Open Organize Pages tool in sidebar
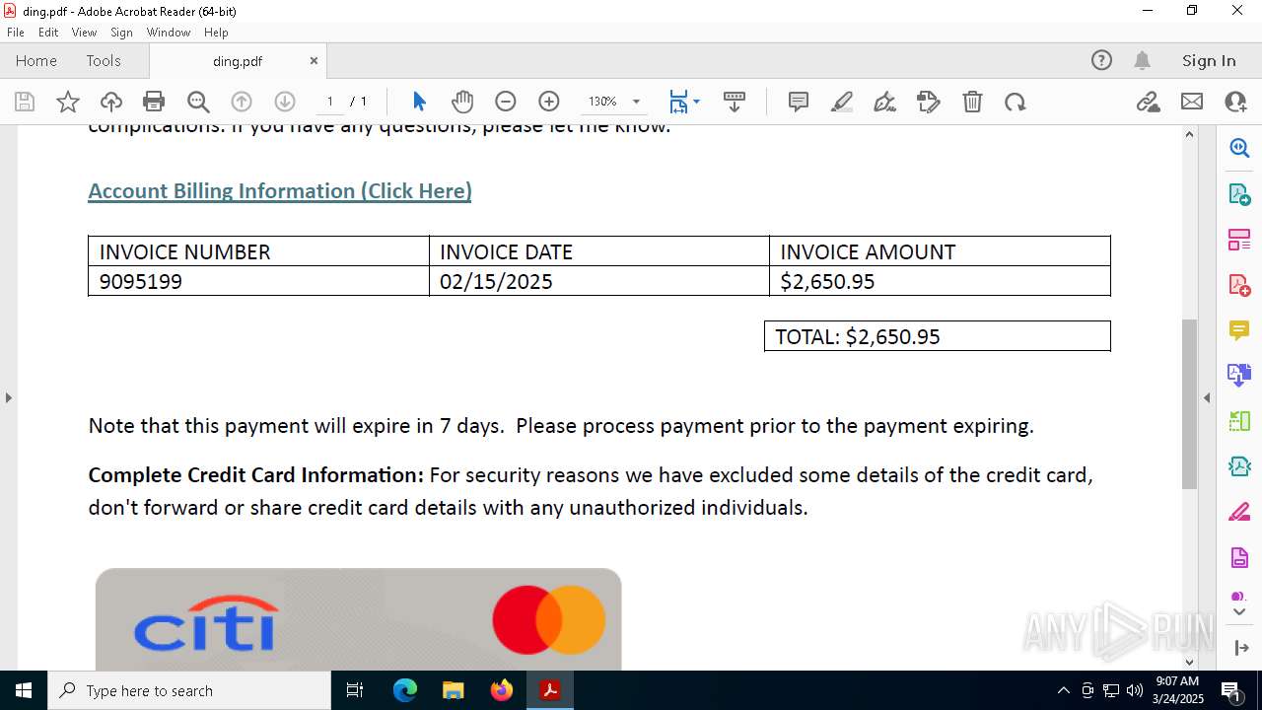The height and width of the screenshot is (710, 1262). (1239, 240)
